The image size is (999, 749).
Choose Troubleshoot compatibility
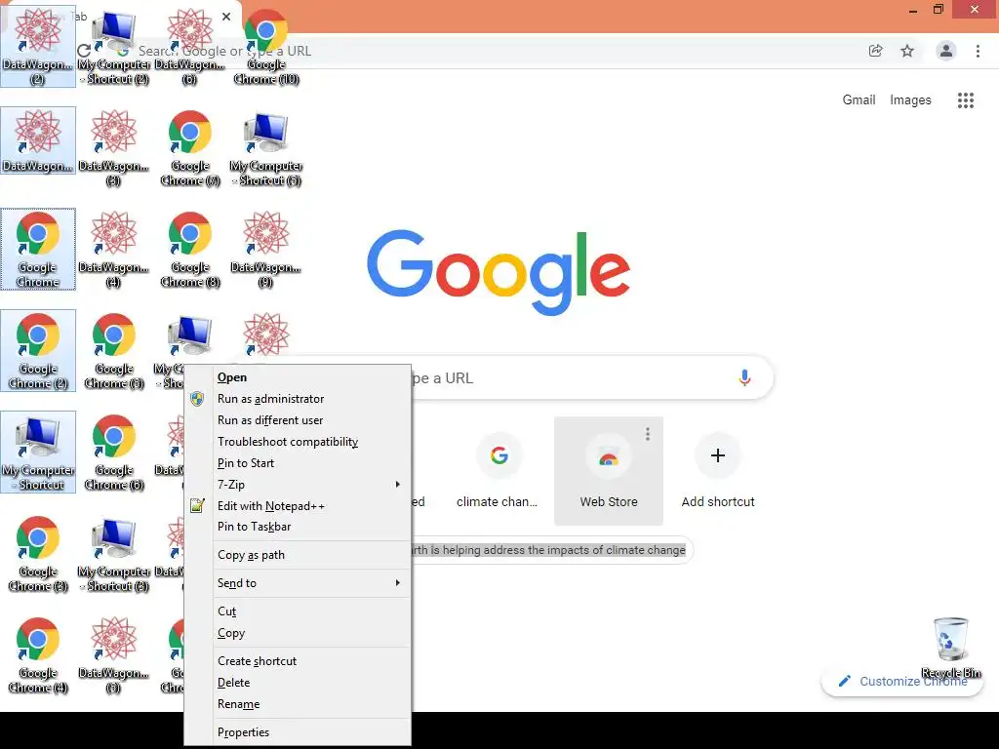311,442
